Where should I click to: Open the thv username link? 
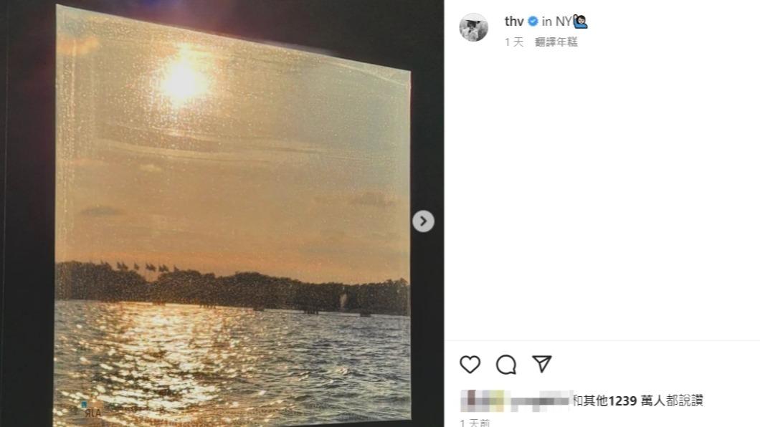(514, 21)
